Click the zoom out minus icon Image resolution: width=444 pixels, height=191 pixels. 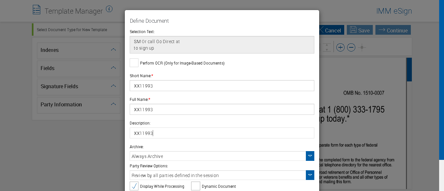[x=351, y=48]
